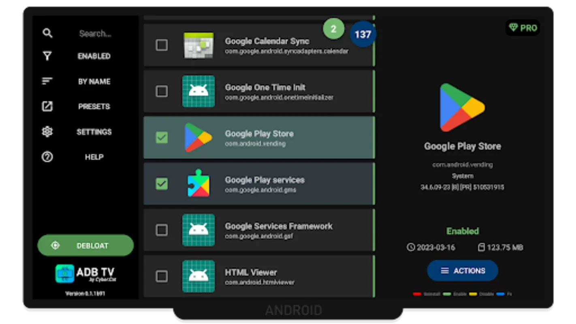The image size is (576, 324).
Task: Click the Google Play services puzzle icon
Action: [198, 183]
